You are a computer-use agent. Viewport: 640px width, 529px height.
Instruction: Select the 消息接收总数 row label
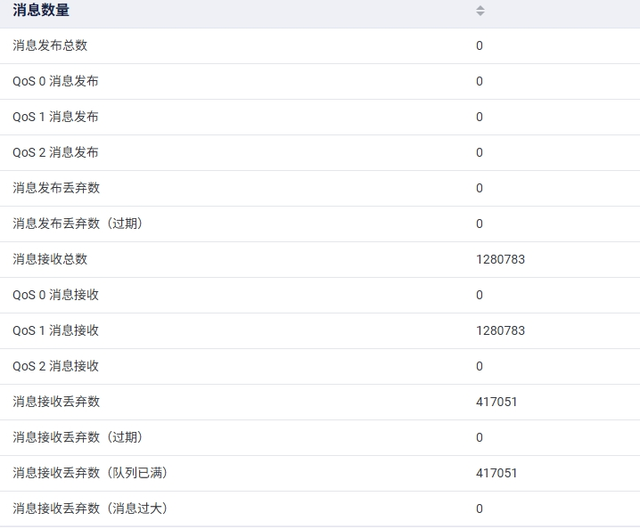(50, 259)
